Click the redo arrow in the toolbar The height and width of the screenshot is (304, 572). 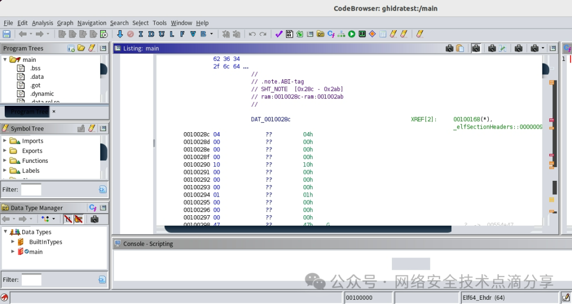263,34
